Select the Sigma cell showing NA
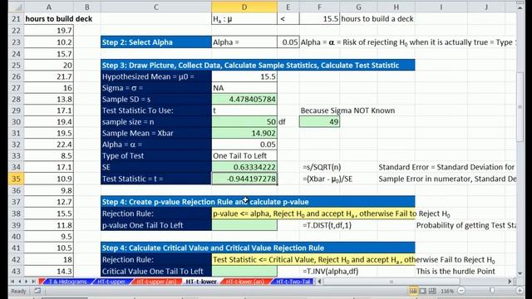Screen dimensions: 532x299 pos(244,88)
